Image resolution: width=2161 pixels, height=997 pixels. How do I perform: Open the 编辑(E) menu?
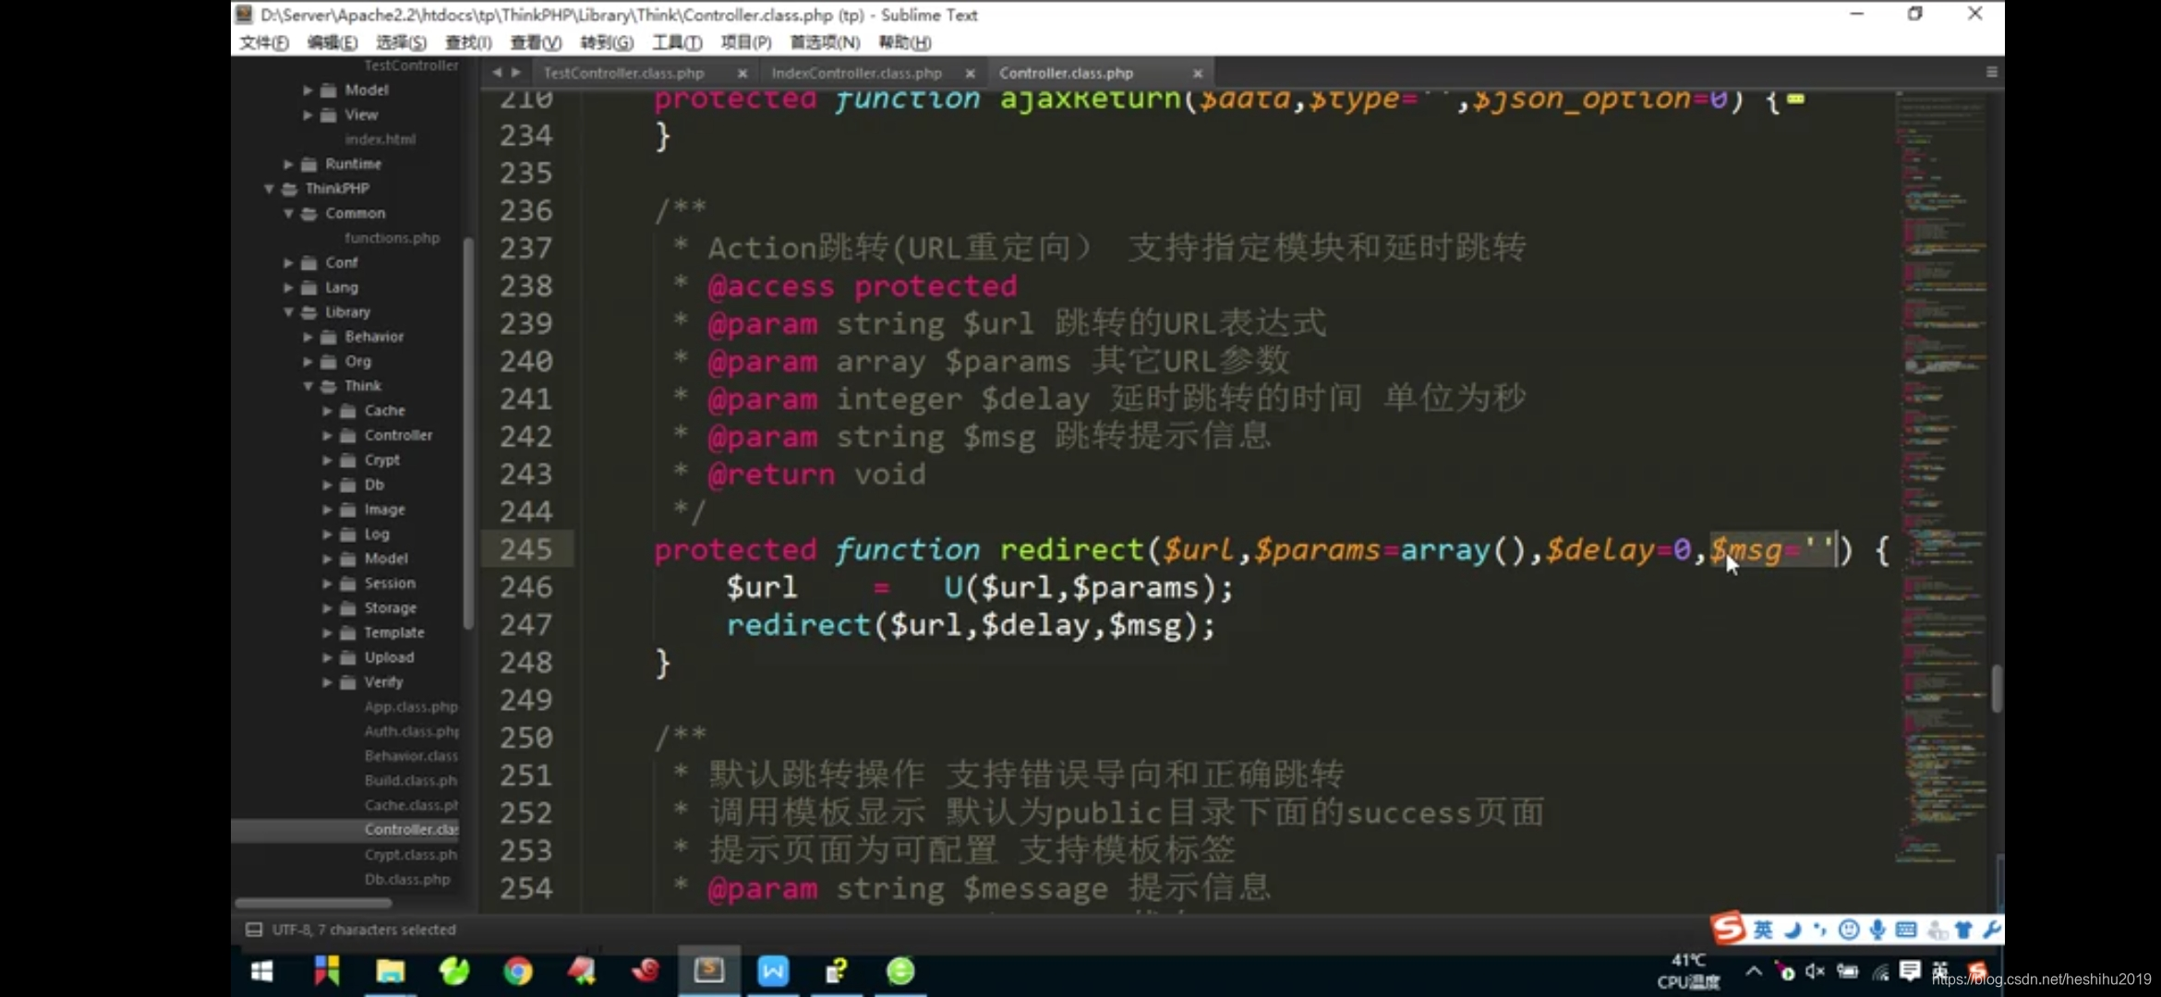(332, 42)
